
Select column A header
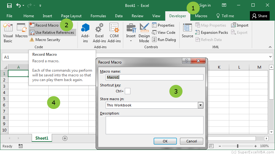(x=19, y=67)
